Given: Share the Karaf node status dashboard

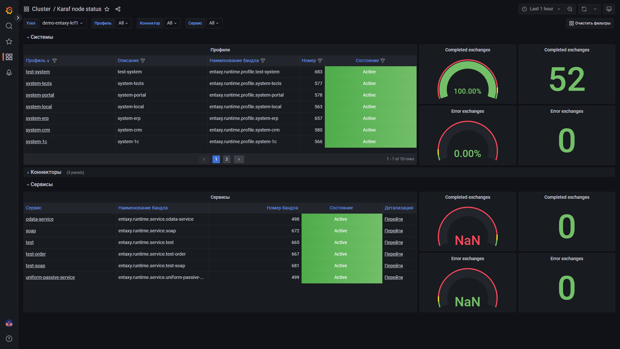Looking at the screenshot, I should tap(118, 9).
